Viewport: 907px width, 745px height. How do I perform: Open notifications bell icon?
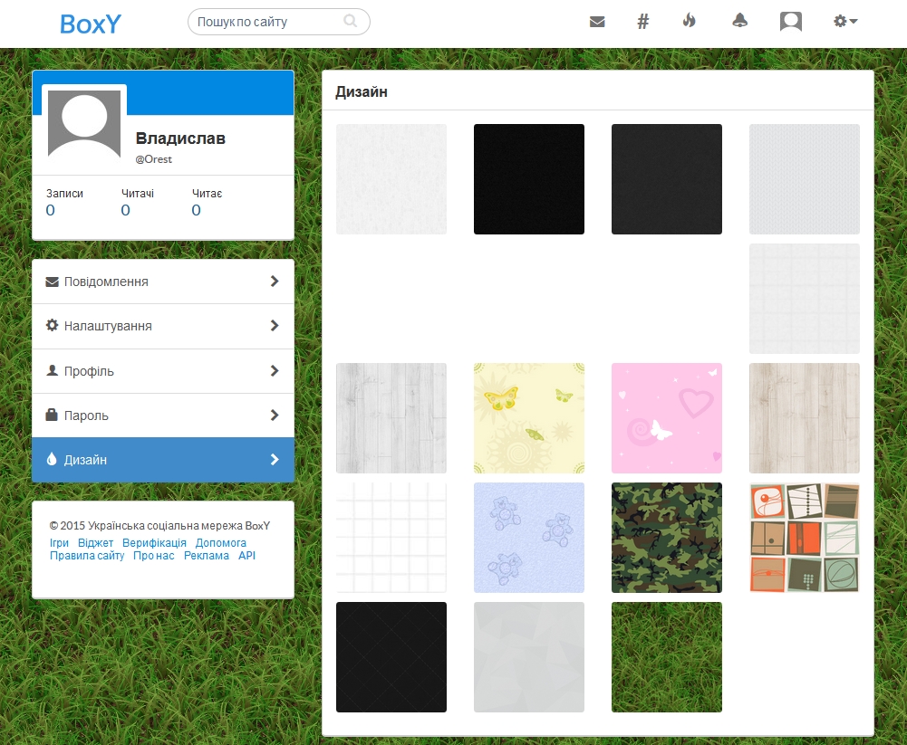[x=740, y=22]
